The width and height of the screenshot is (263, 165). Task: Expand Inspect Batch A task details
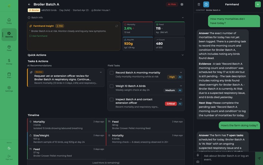click(x=181, y=99)
